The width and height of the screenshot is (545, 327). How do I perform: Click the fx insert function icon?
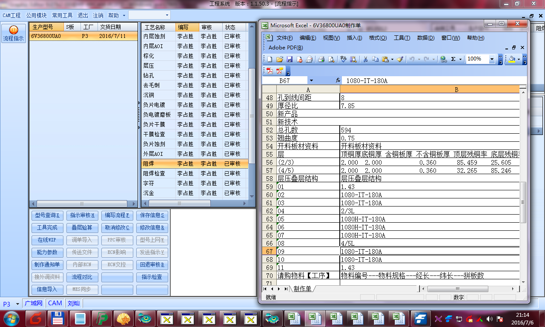(x=338, y=80)
